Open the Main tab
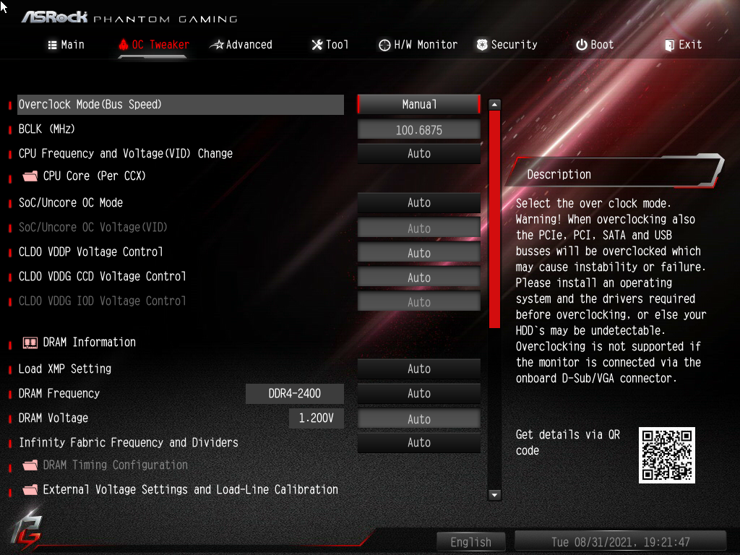The height and width of the screenshot is (555, 740). [66, 45]
